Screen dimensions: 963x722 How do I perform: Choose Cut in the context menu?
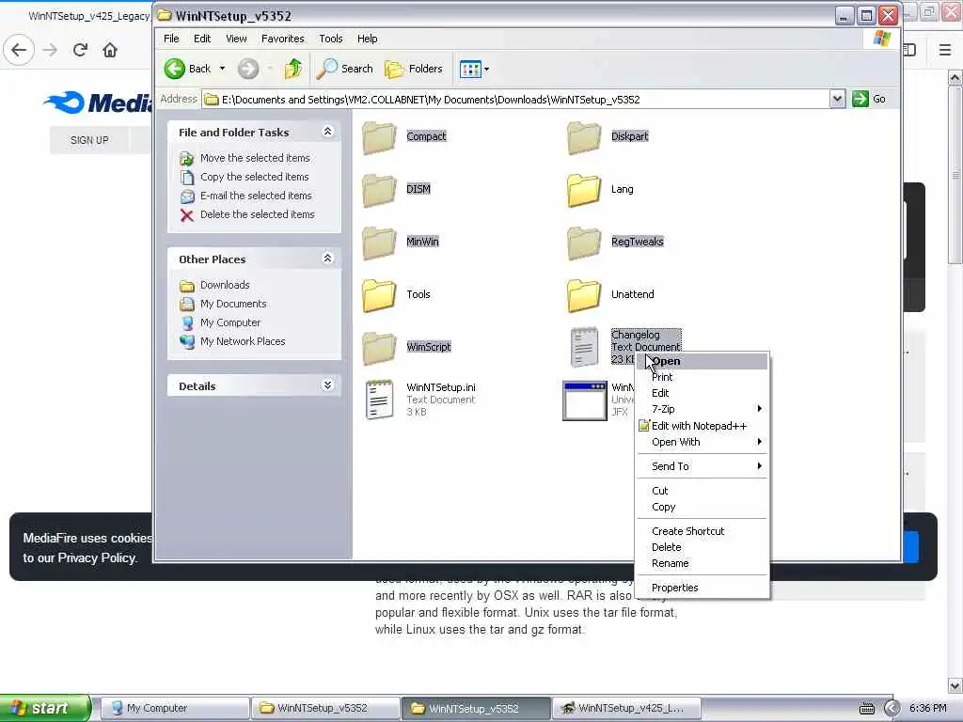[x=702, y=491]
